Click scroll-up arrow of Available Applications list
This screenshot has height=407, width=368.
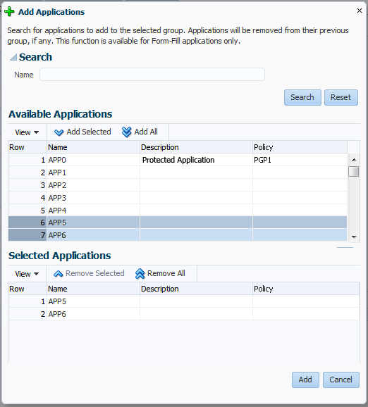point(354,160)
